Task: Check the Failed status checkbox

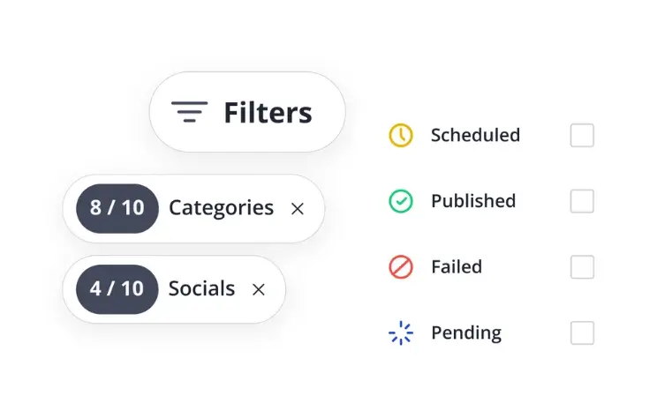Action: coord(582,267)
